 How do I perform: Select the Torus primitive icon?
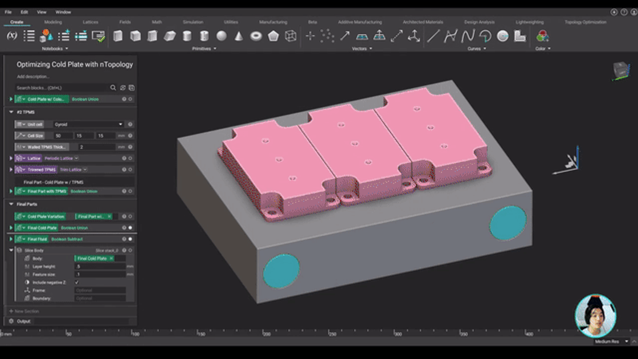[256, 36]
